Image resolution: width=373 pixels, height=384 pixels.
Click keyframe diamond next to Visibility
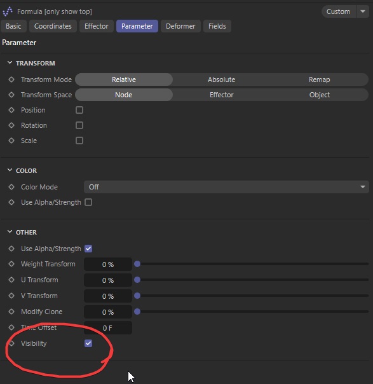[x=11, y=343]
